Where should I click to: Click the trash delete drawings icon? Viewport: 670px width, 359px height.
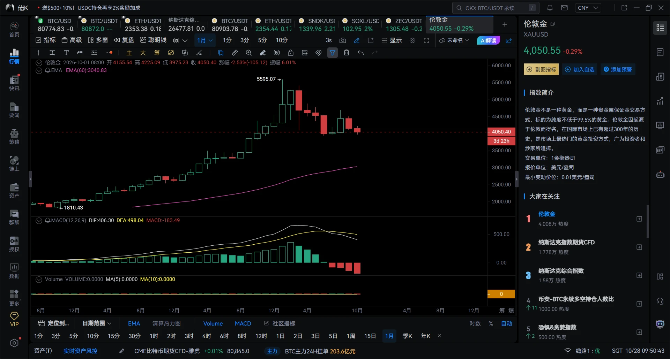(x=347, y=53)
